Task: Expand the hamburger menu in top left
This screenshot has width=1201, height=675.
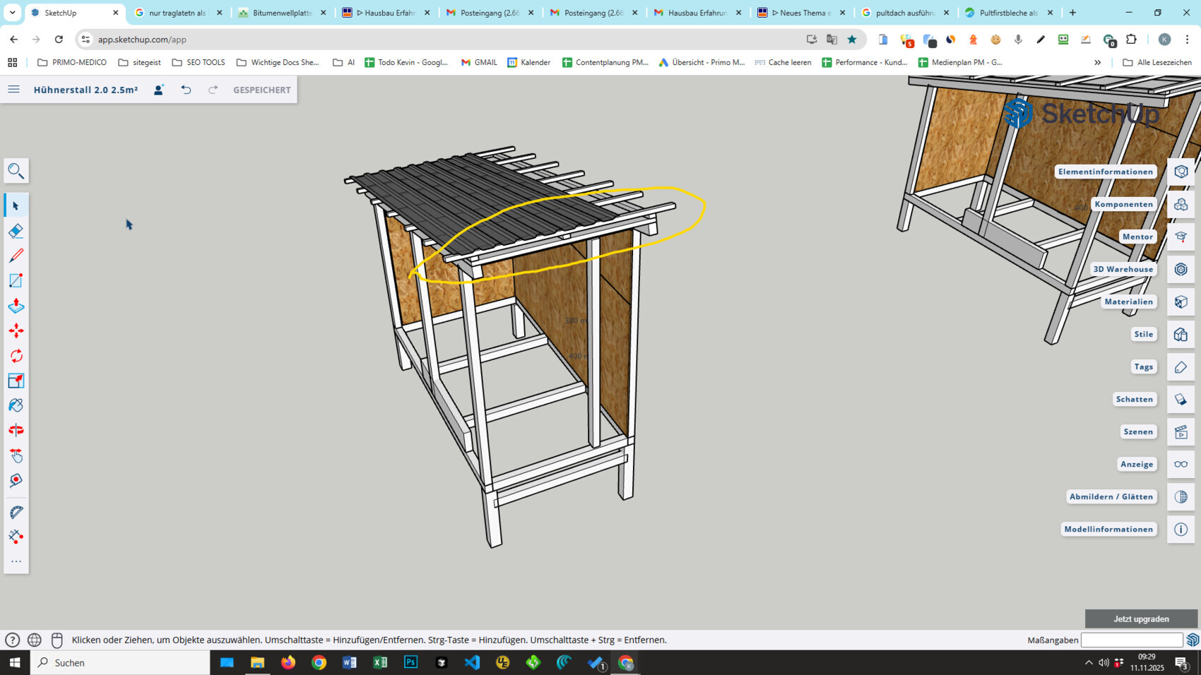Action: [x=13, y=89]
